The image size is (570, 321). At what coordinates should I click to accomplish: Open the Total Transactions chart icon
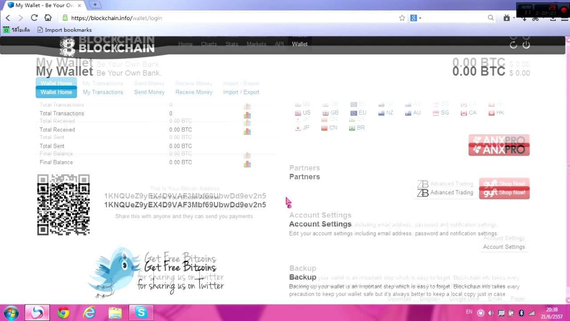tap(247, 115)
